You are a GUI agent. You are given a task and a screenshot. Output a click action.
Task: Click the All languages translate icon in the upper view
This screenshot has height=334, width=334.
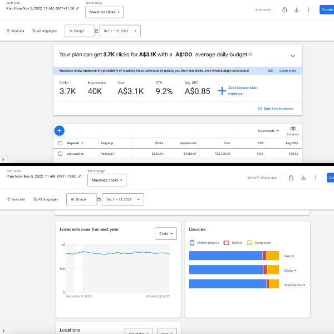click(x=34, y=31)
